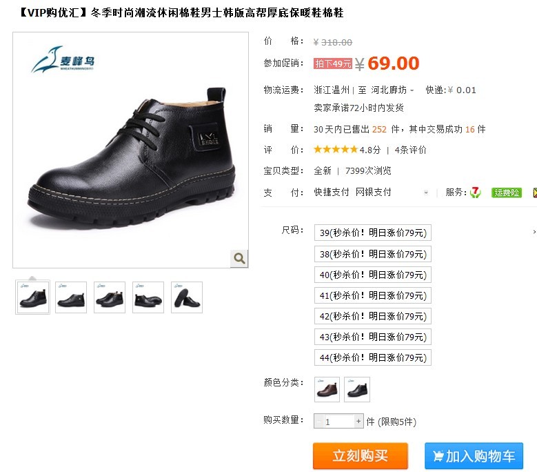Image resolution: width=537 pixels, height=472 pixels.
Task: Click the magnifier zoom icon on product image
Action: 239,258
